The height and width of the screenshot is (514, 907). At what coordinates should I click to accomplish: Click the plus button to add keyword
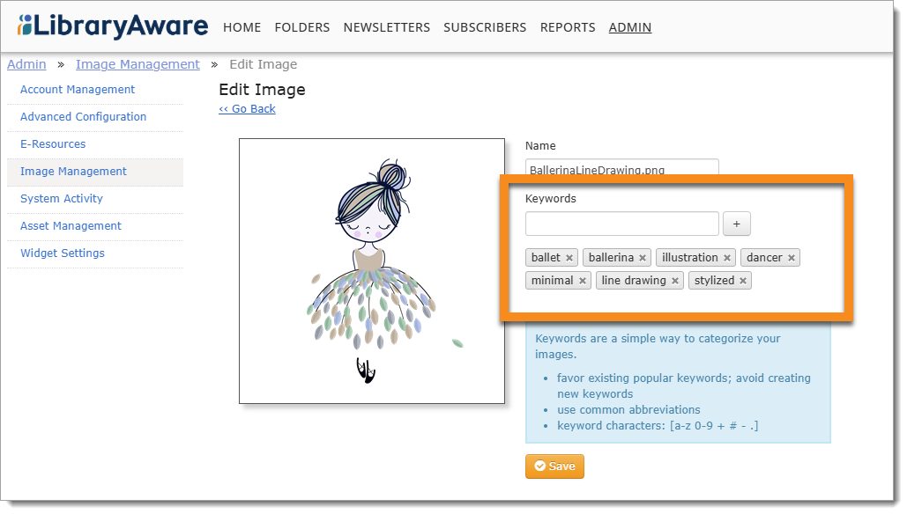736,224
